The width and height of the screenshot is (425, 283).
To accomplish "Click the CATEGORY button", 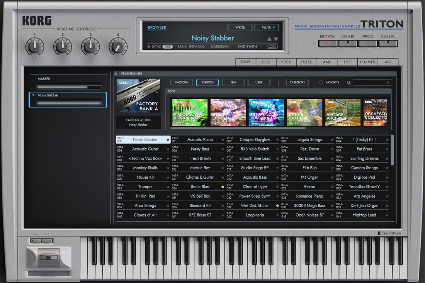I will point(297,82).
